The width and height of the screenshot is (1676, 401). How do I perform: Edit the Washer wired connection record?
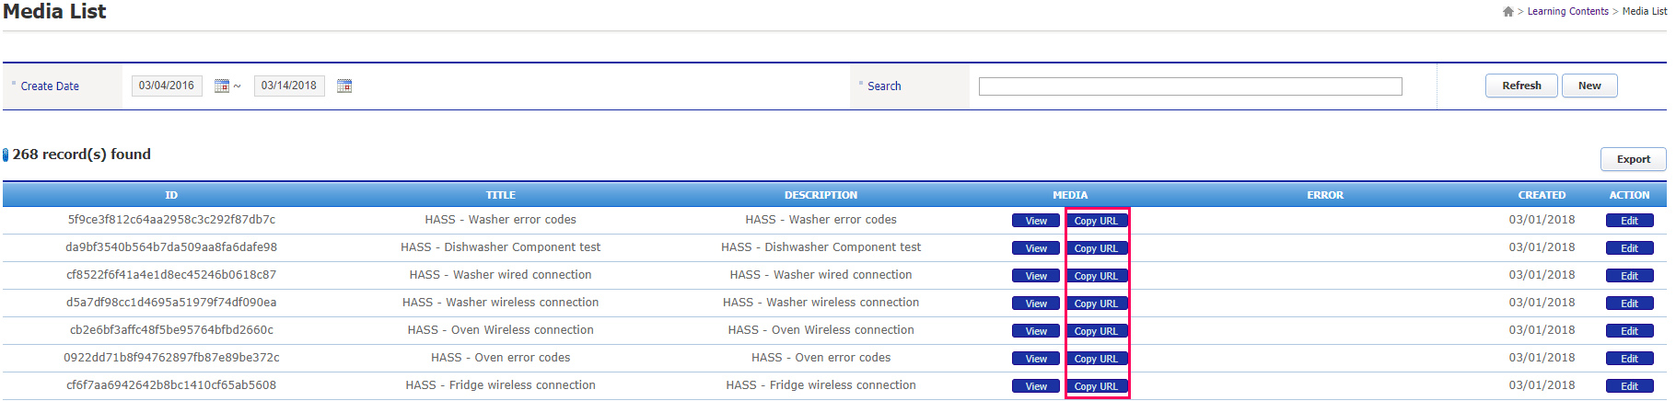[1629, 276]
